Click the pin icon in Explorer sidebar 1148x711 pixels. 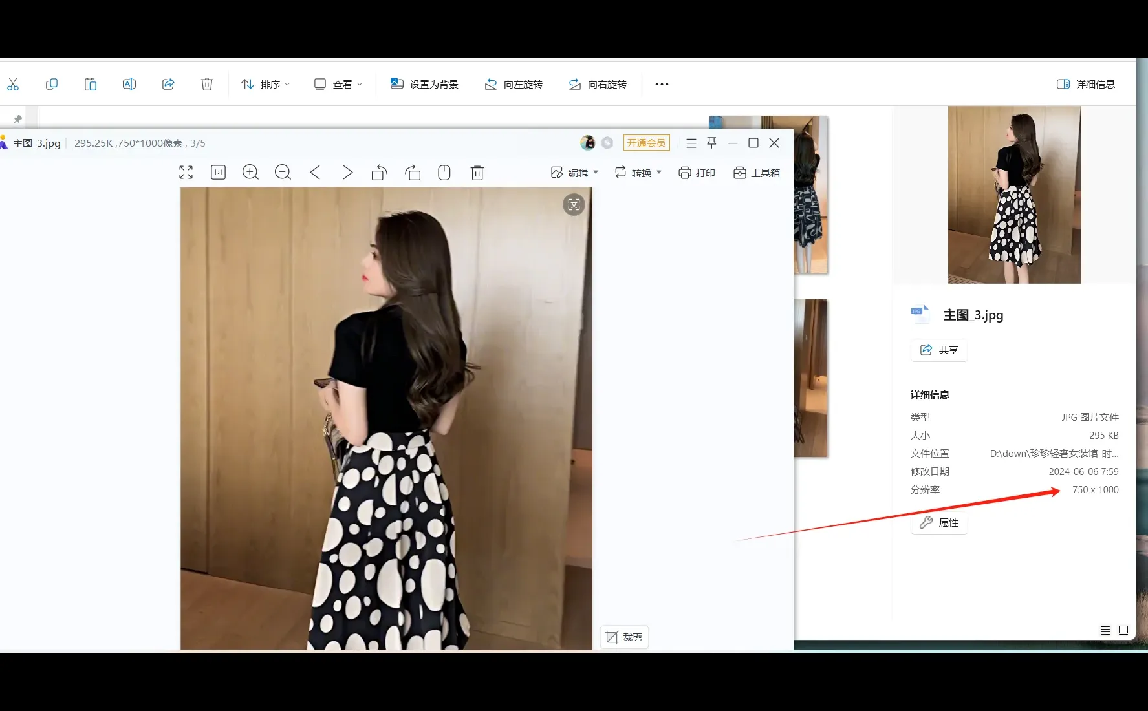point(18,119)
